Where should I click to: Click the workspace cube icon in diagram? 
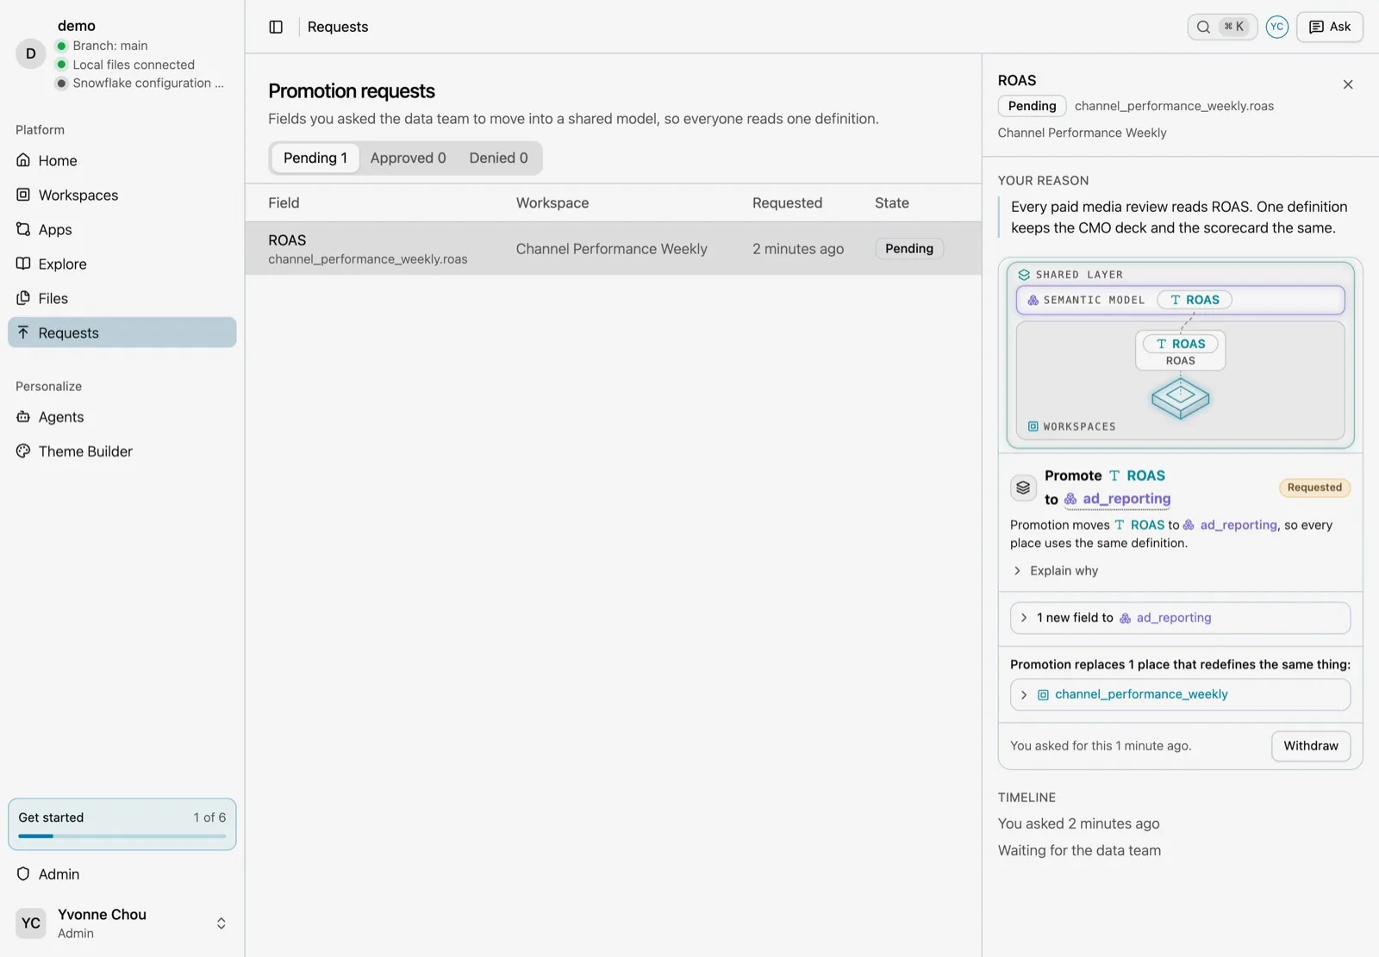tap(1180, 398)
